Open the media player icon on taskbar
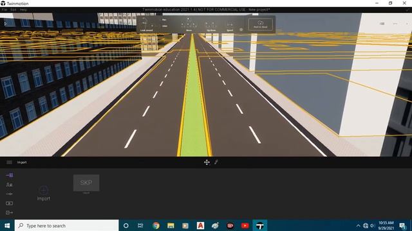 click(185, 225)
